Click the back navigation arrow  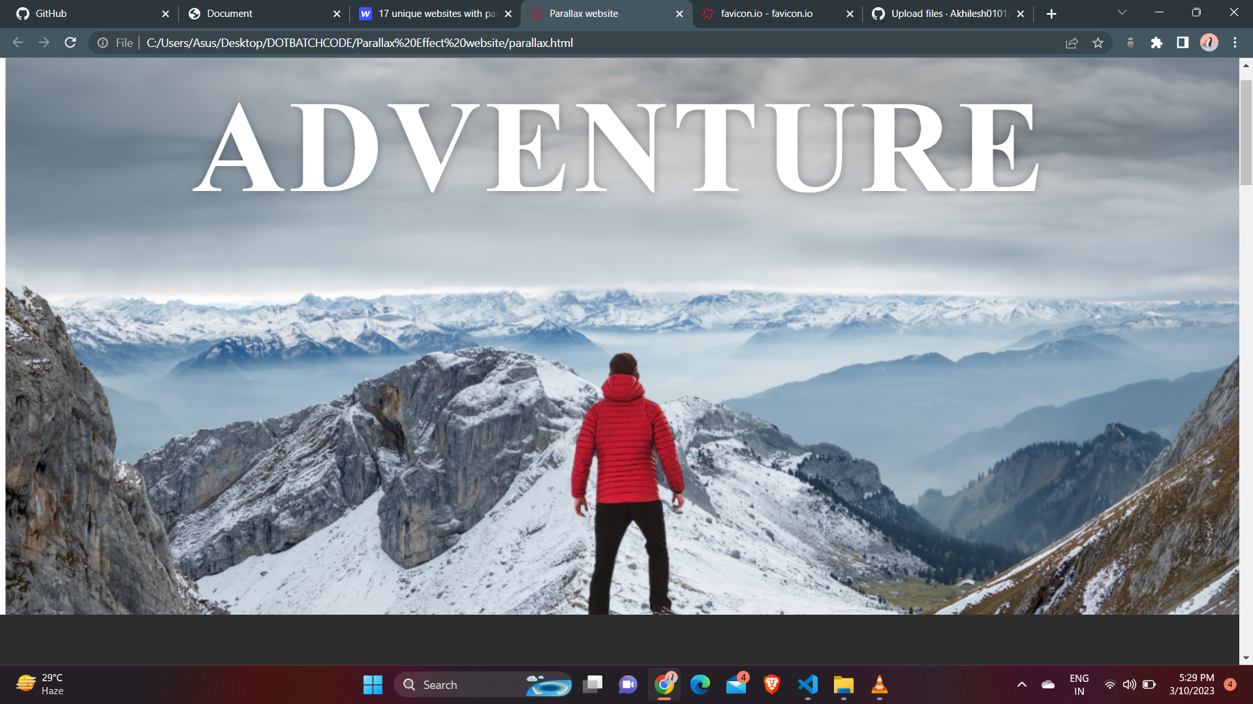click(16, 42)
